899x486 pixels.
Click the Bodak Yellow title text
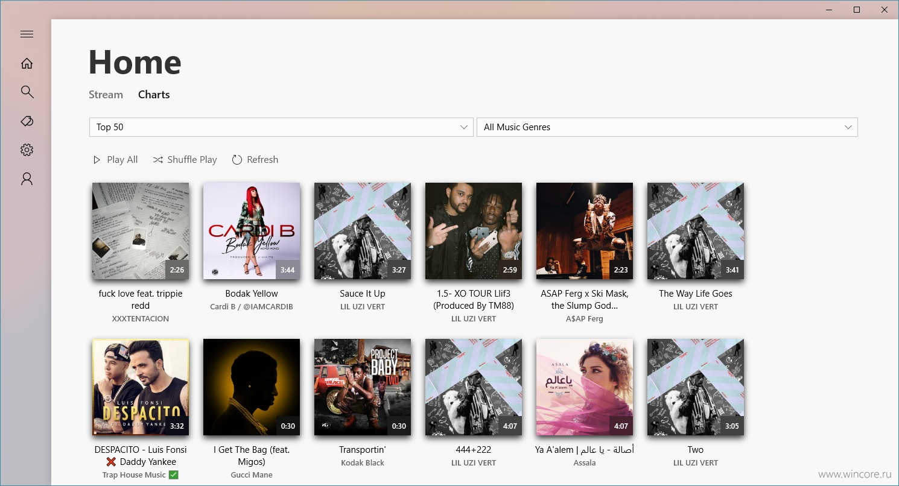pyautogui.click(x=252, y=294)
